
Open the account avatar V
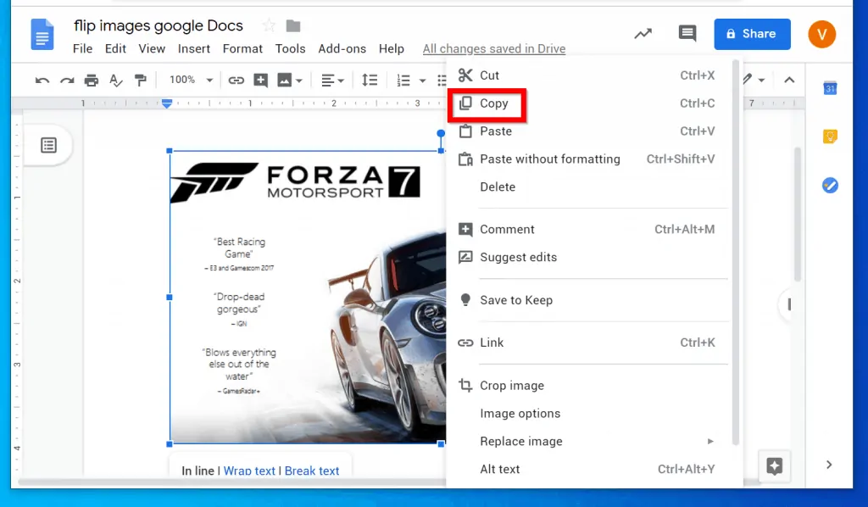coord(822,34)
